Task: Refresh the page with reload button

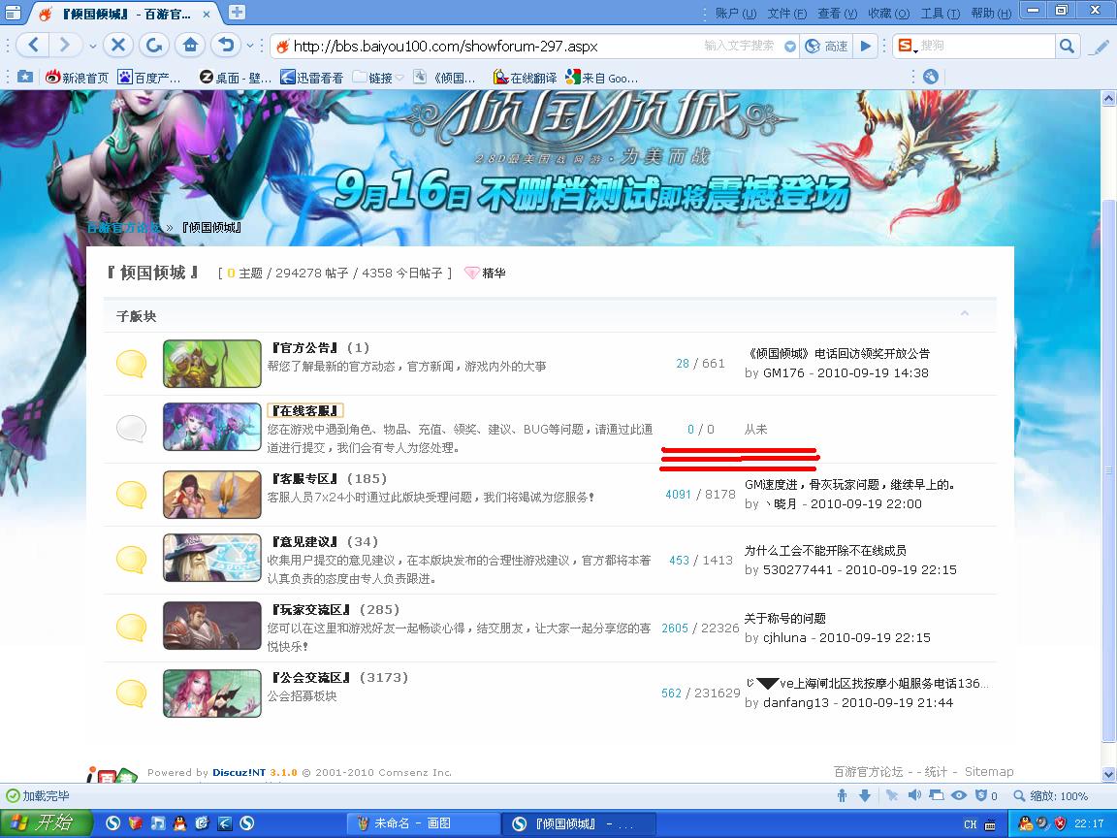Action: coord(153,46)
